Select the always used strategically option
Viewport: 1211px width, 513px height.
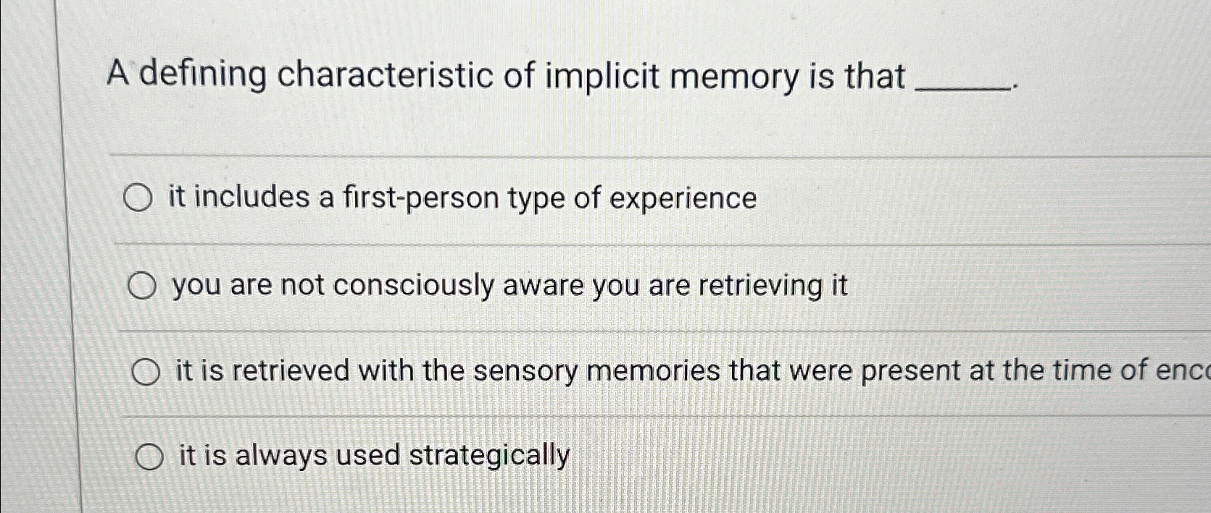coord(149,457)
